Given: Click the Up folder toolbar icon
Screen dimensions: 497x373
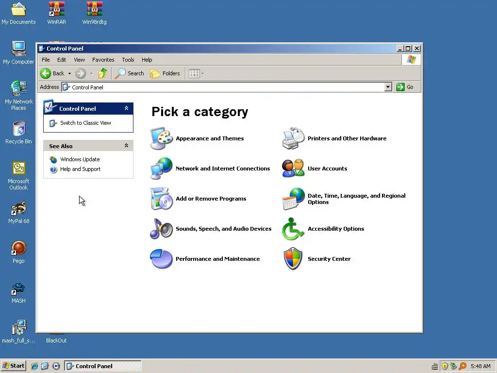Looking at the screenshot, I should point(103,73).
